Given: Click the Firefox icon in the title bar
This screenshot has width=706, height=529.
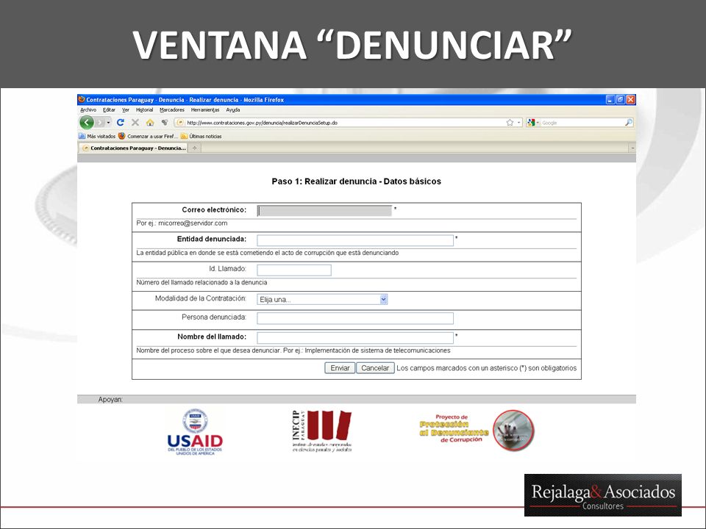Looking at the screenshot, I should pos(82,99).
